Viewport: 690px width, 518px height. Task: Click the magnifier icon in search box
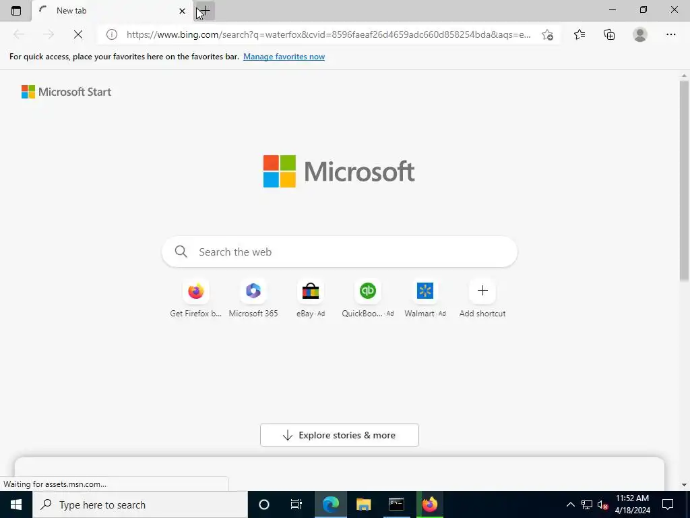pyautogui.click(x=181, y=252)
